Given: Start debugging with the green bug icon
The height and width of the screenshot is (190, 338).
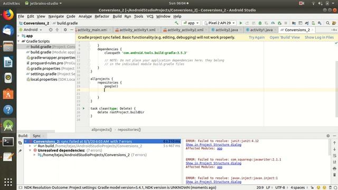Looking at the screenshot, I should 260,23.
